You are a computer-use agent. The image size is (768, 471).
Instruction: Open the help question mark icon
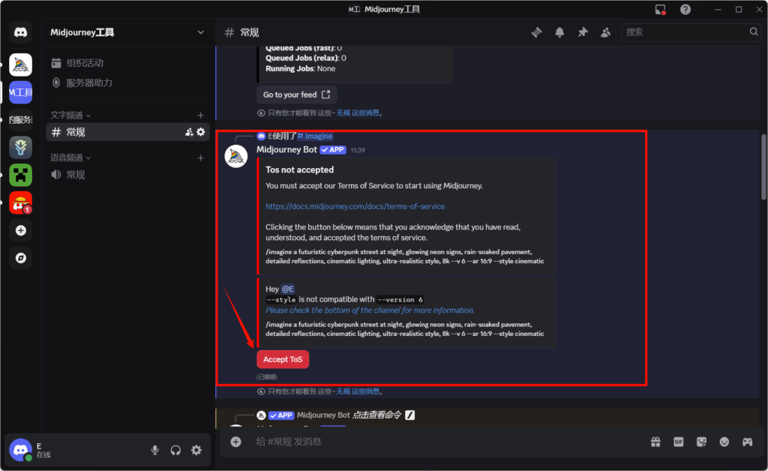(685, 9)
